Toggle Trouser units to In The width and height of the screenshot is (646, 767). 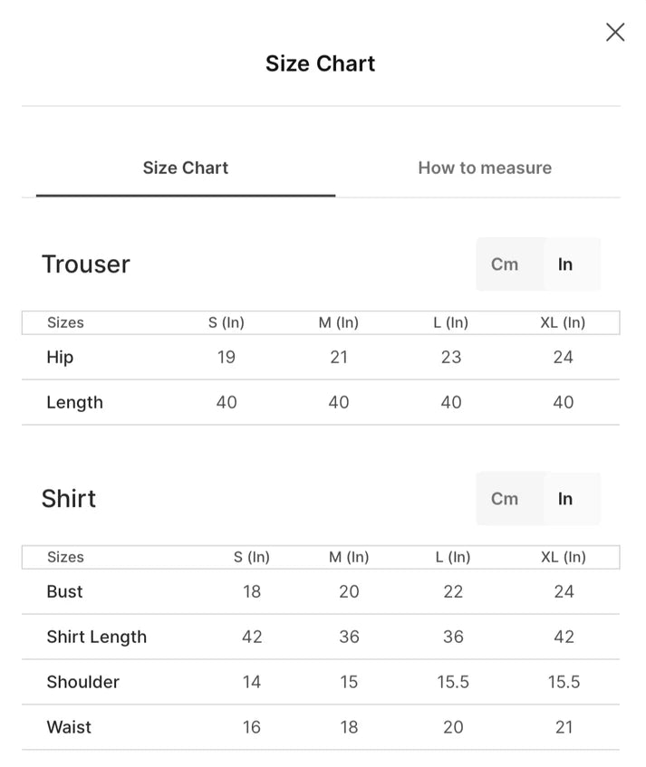tap(565, 264)
